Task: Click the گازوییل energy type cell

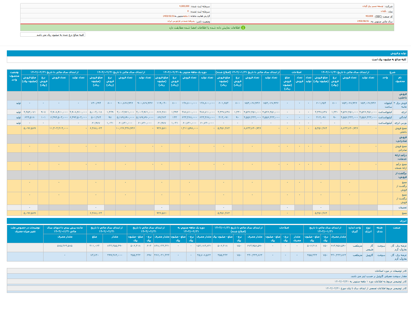Action: tap(369, 255)
